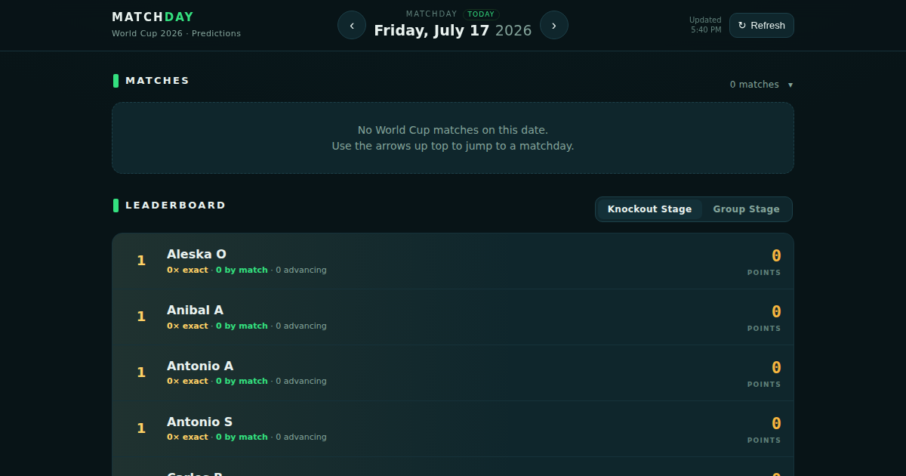Click the Friday, July 17 2026 date heading
Screen dimensions: 906x476
(453, 30)
